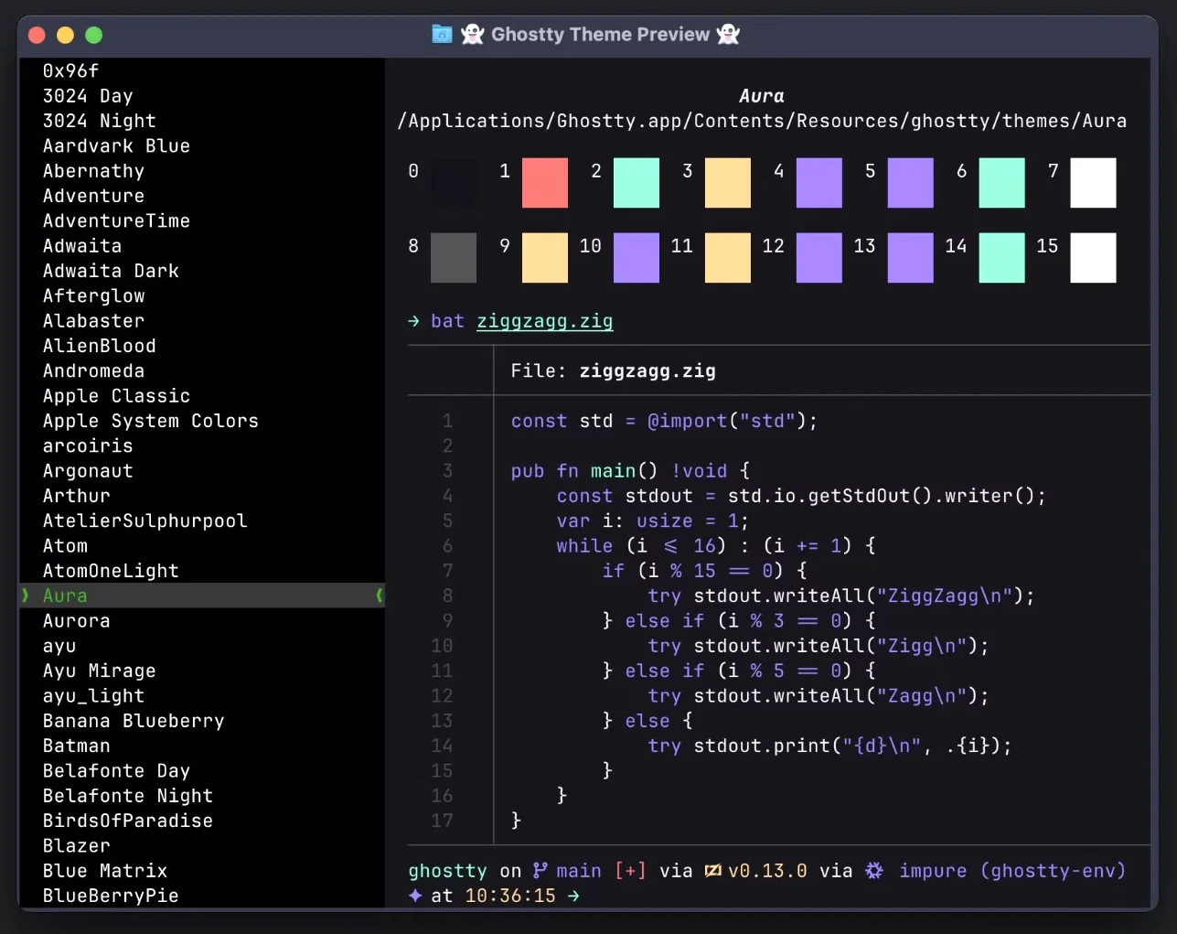Click the Zig logo icon before v0.13.0

coord(713,871)
